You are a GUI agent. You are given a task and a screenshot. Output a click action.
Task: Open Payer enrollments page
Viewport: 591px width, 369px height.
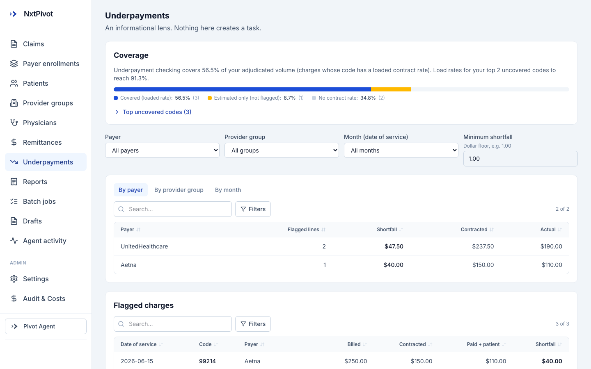click(x=46, y=64)
